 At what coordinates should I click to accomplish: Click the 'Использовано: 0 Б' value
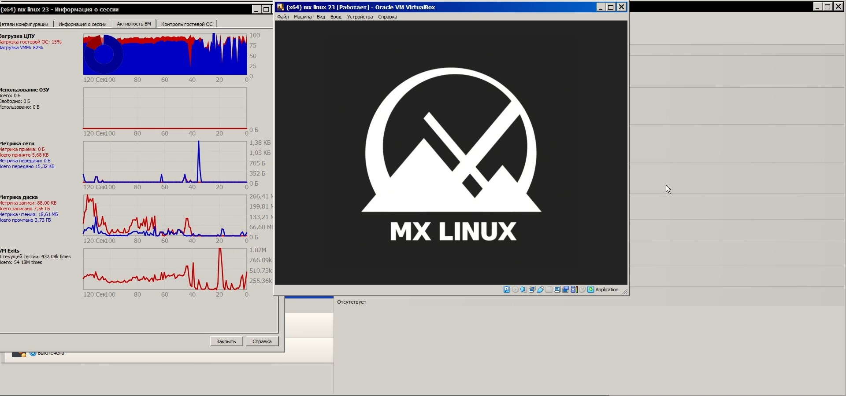coord(20,107)
